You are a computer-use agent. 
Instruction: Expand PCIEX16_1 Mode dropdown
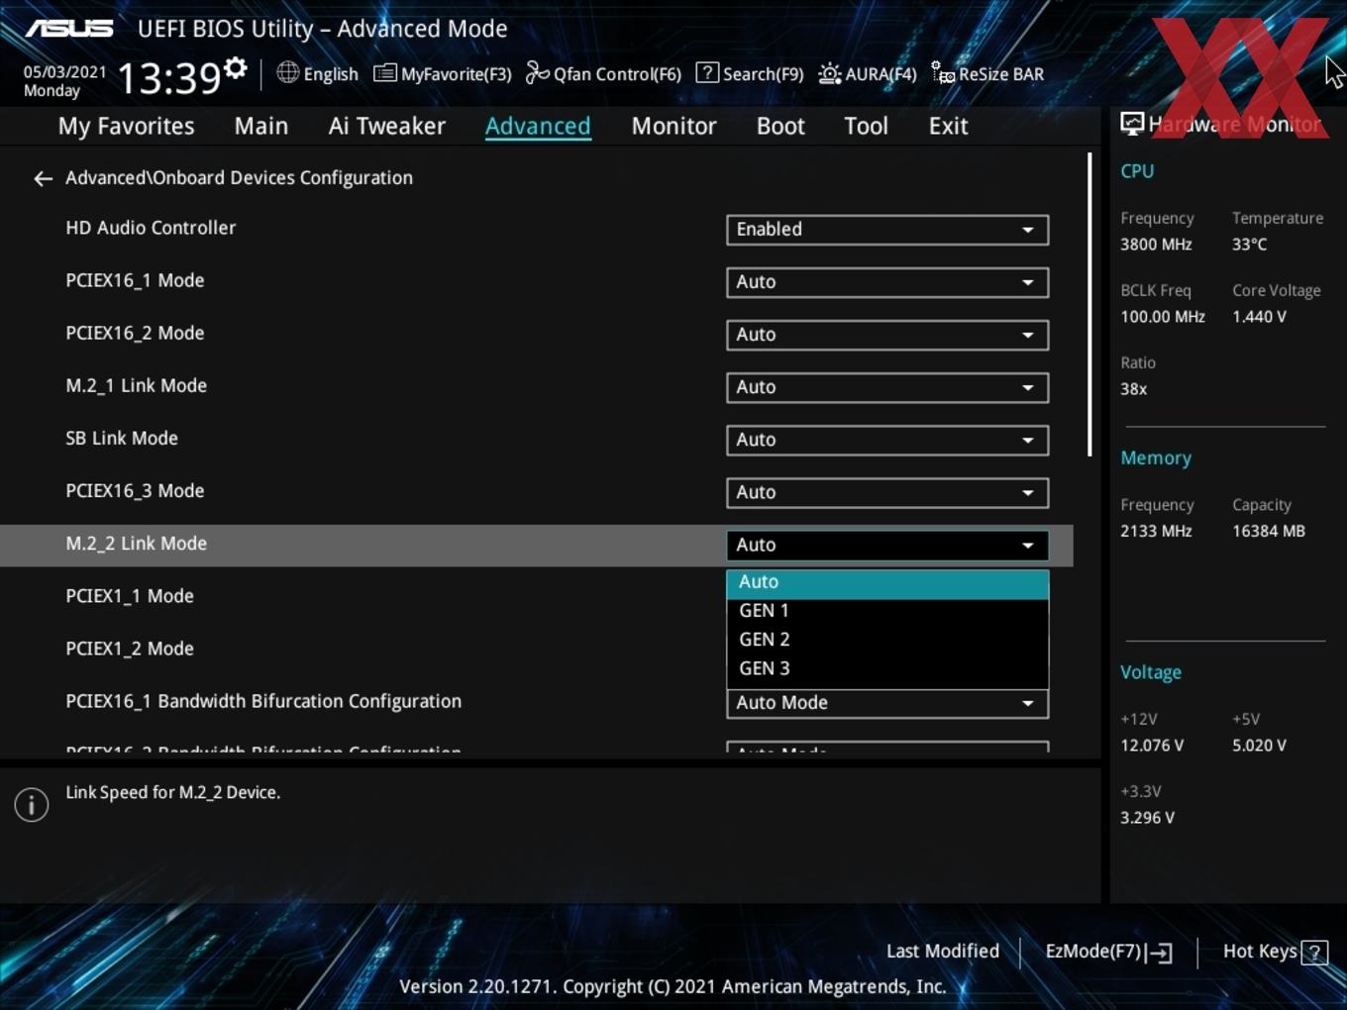coord(887,282)
